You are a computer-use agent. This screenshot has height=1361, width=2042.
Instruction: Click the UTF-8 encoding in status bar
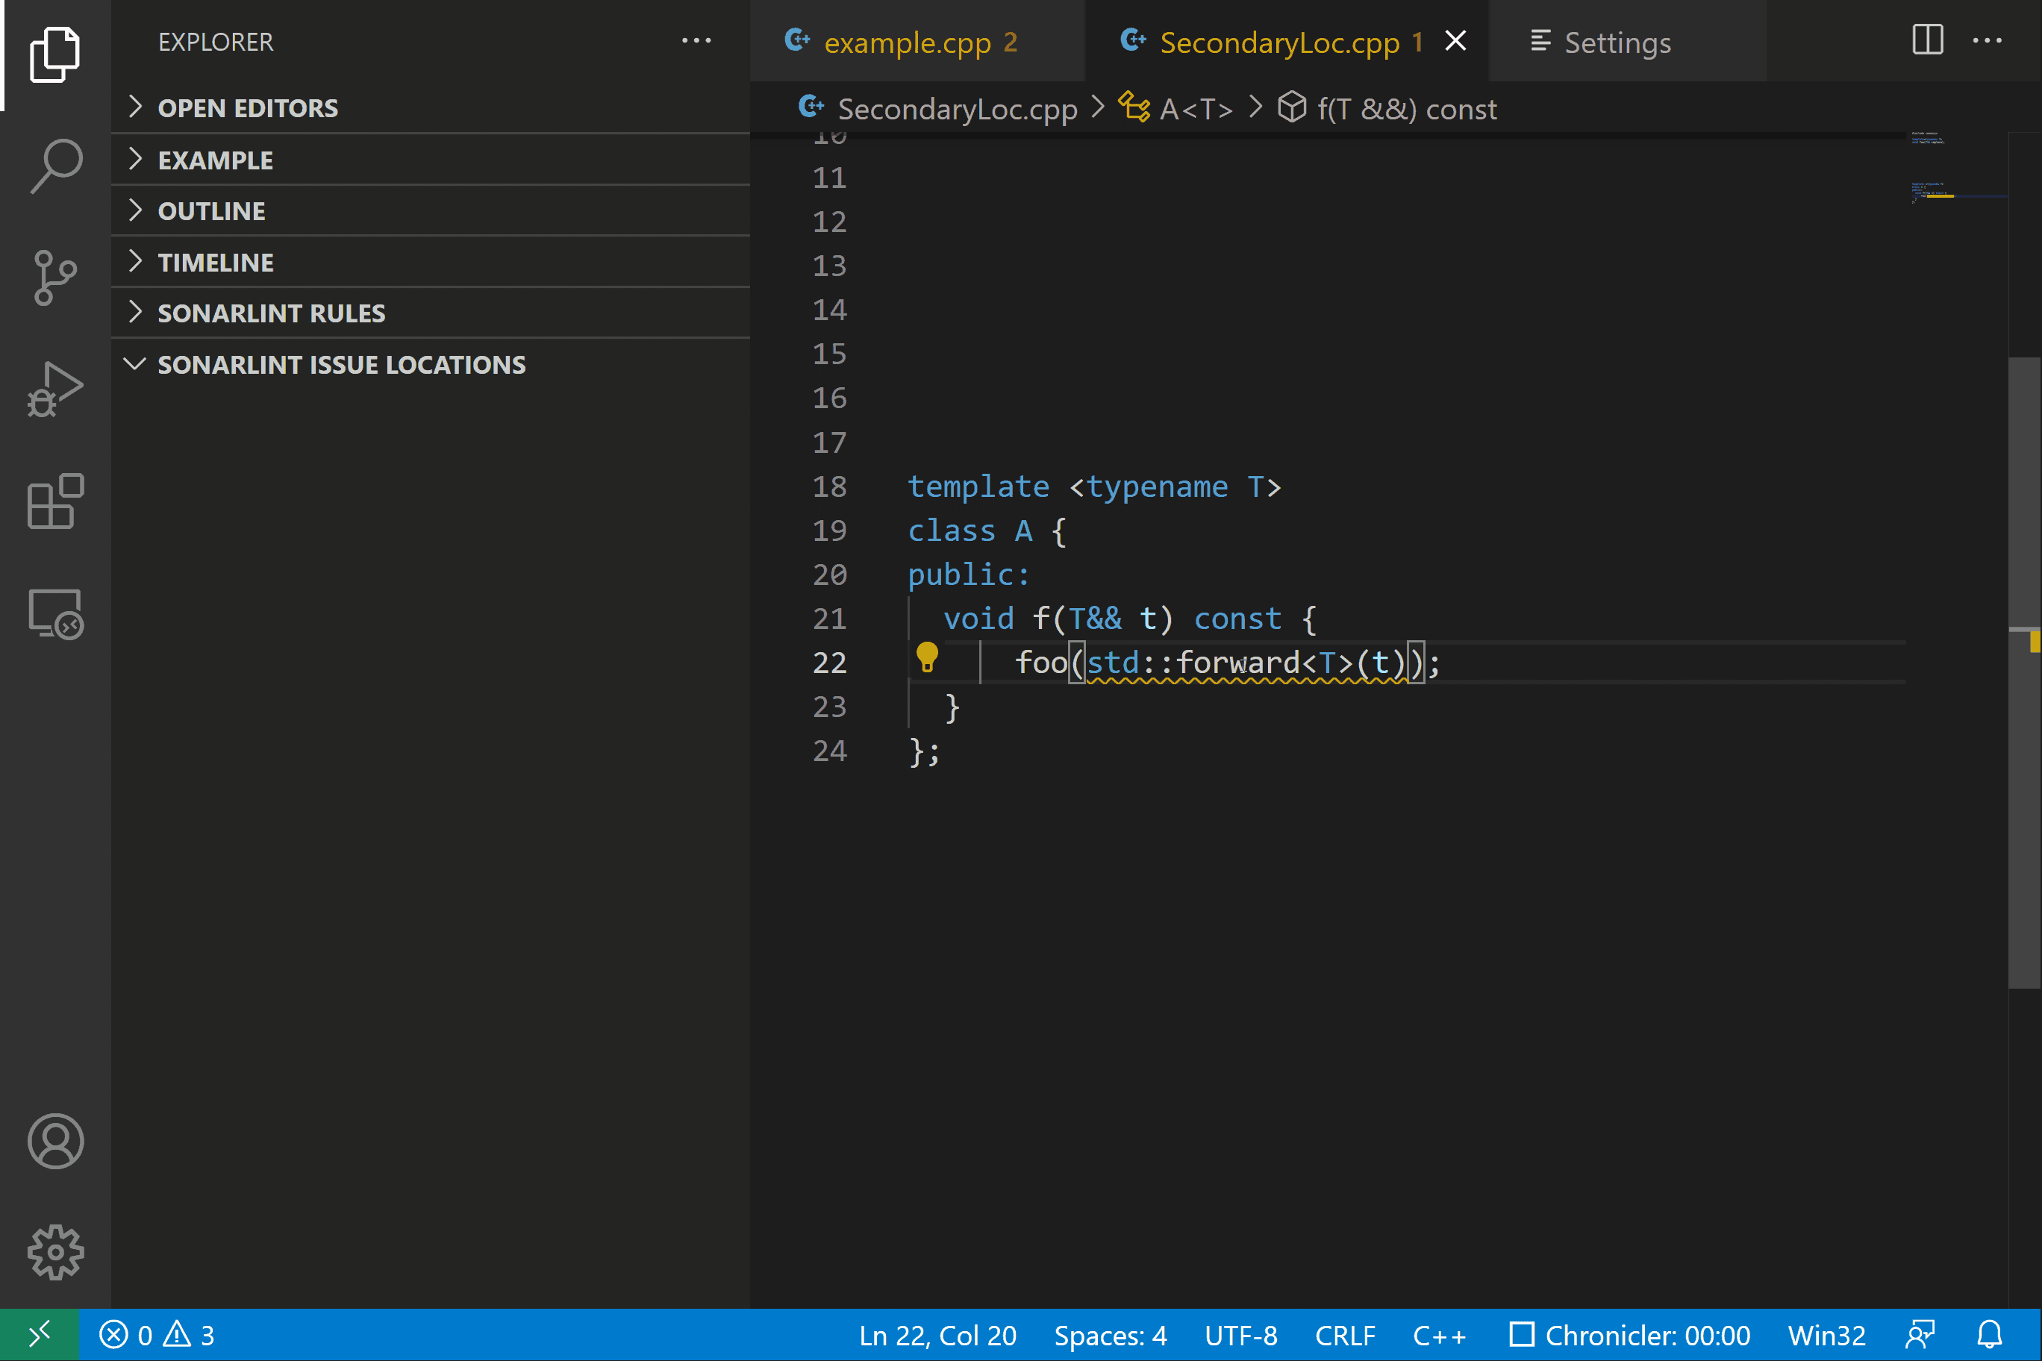1240,1335
